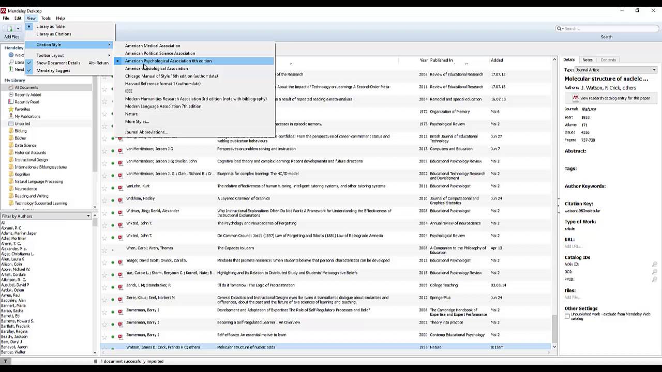662x372 pixels.
Task: Toggle Show Document Details option
Action: click(x=69, y=63)
